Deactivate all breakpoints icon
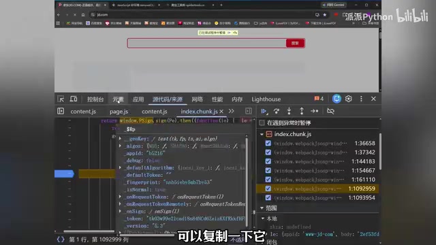 [330, 111]
